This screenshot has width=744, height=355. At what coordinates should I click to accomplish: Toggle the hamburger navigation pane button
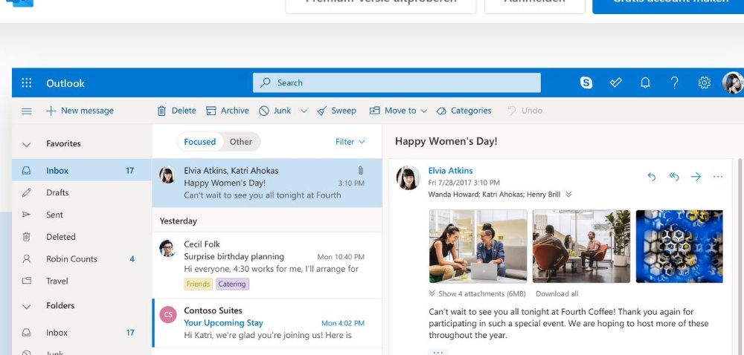point(27,111)
